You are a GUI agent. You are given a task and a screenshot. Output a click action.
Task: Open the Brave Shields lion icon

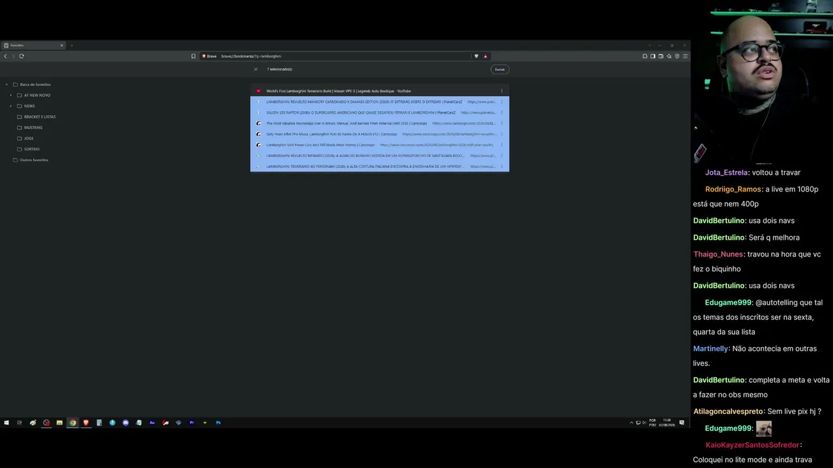coord(476,56)
